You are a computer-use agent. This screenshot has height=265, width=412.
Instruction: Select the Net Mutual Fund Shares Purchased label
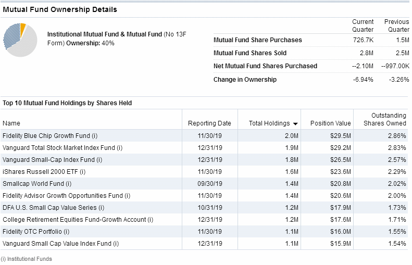pos(266,66)
